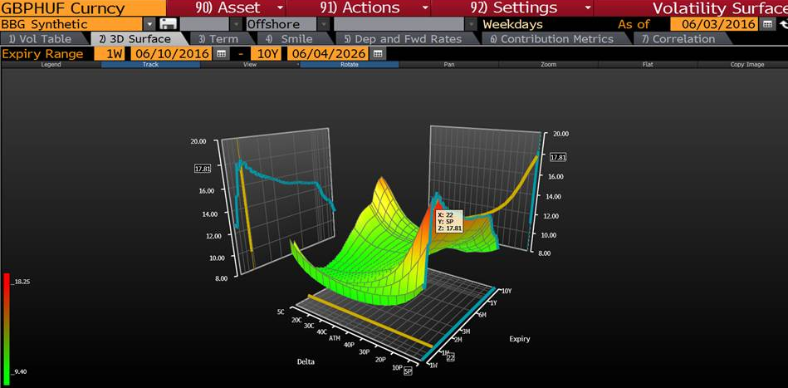Click the Copy Image button
The width and height of the screenshot is (788, 388).
pyautogui.click(x=747, y=64)
